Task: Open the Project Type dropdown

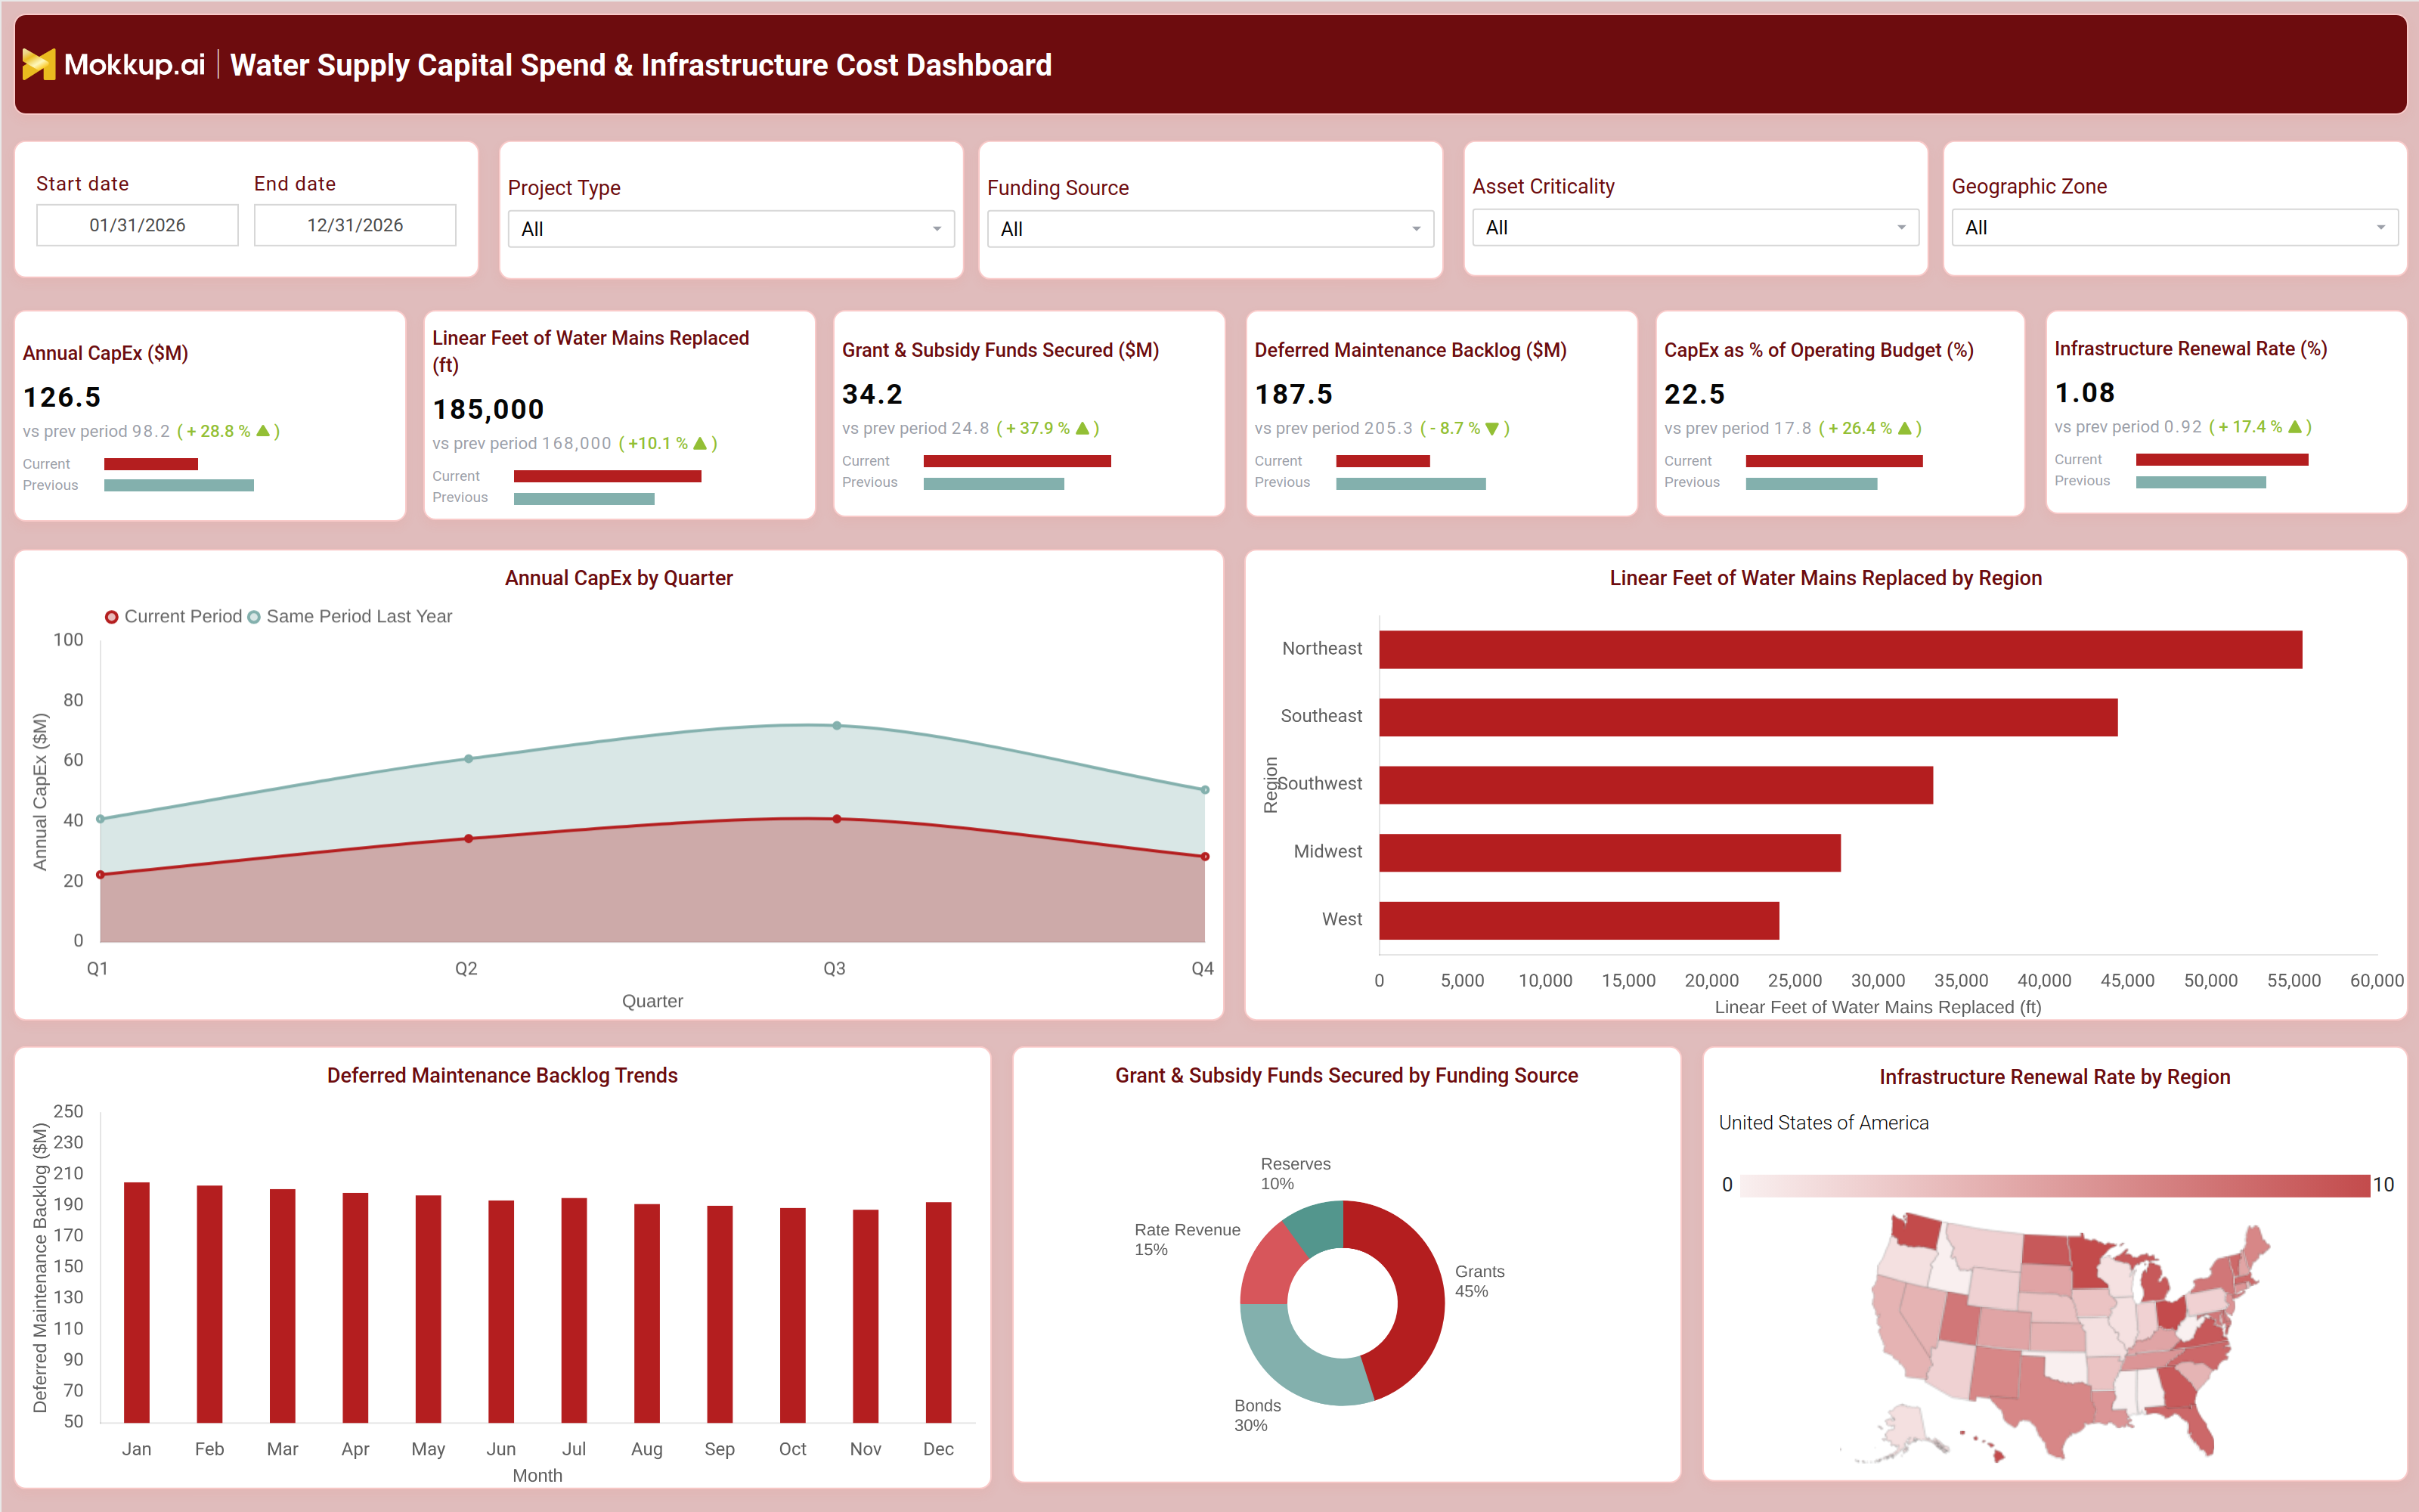Action: click(731, 229)
